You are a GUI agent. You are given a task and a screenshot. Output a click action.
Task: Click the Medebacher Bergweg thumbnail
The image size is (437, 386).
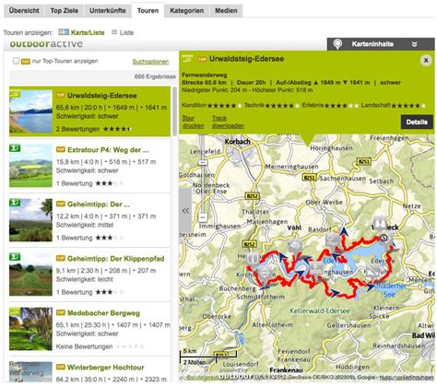click(x=30, y=329)
